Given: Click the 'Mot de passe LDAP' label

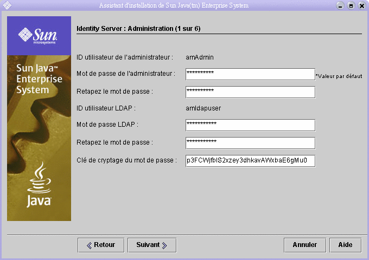Looking at the screenshot, I should tap(107, 125).
